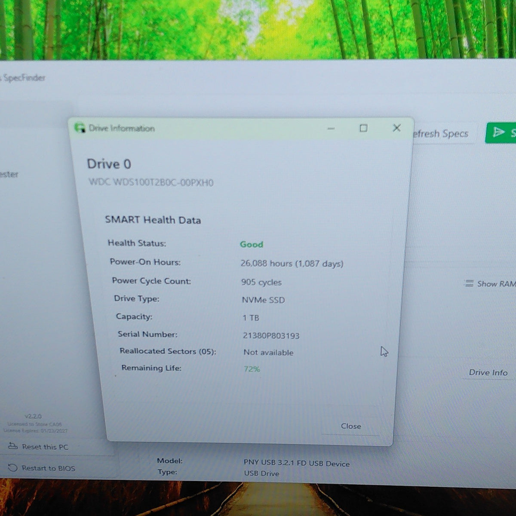The image size is (516, 516).
Task: Click the Reset this PC icon
Action: [13, 446]
